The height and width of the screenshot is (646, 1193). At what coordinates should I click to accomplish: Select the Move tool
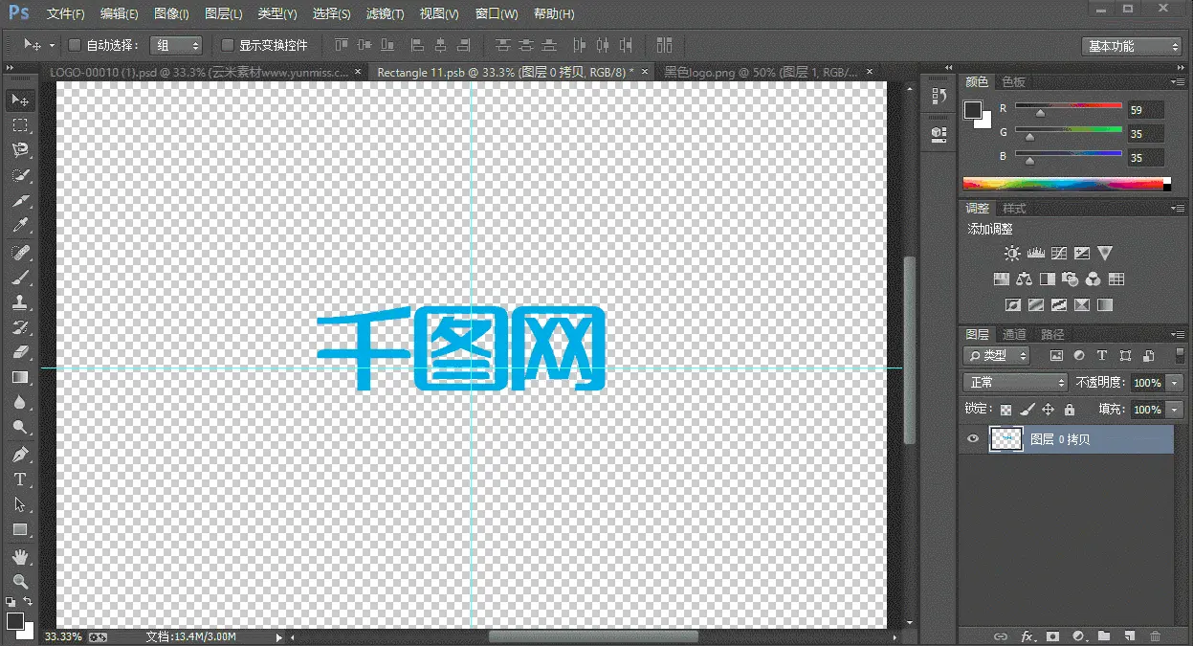19,100
